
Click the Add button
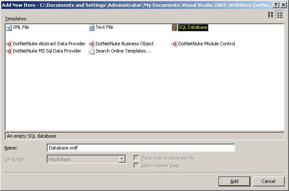[x=234, y=181]
